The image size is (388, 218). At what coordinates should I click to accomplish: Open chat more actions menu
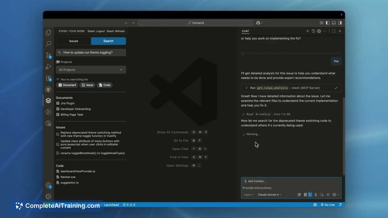pyautogui.click(x=325, y=31)
